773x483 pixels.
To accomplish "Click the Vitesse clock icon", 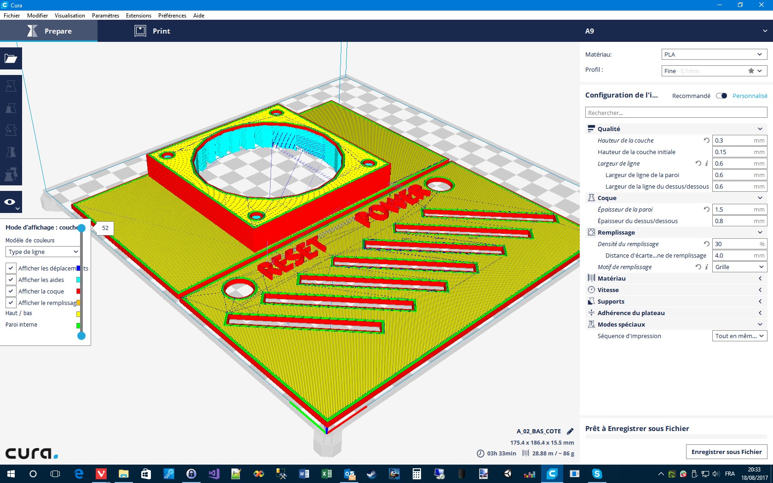I will 591,290.
